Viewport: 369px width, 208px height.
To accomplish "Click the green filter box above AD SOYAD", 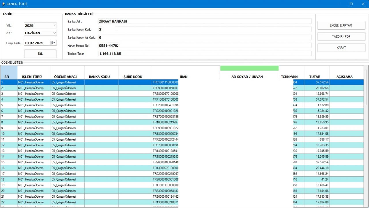I will (249, 68).
